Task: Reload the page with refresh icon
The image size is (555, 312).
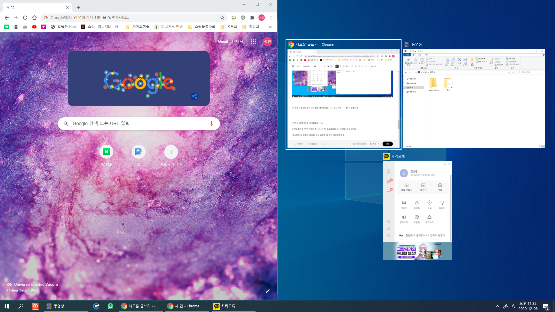Action: [25, 18]
